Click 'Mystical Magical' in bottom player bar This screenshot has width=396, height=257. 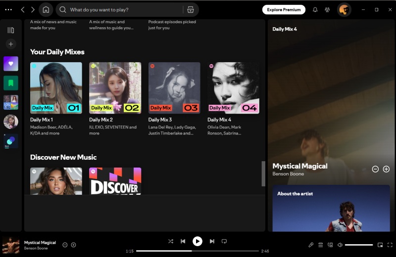point(40,243)
